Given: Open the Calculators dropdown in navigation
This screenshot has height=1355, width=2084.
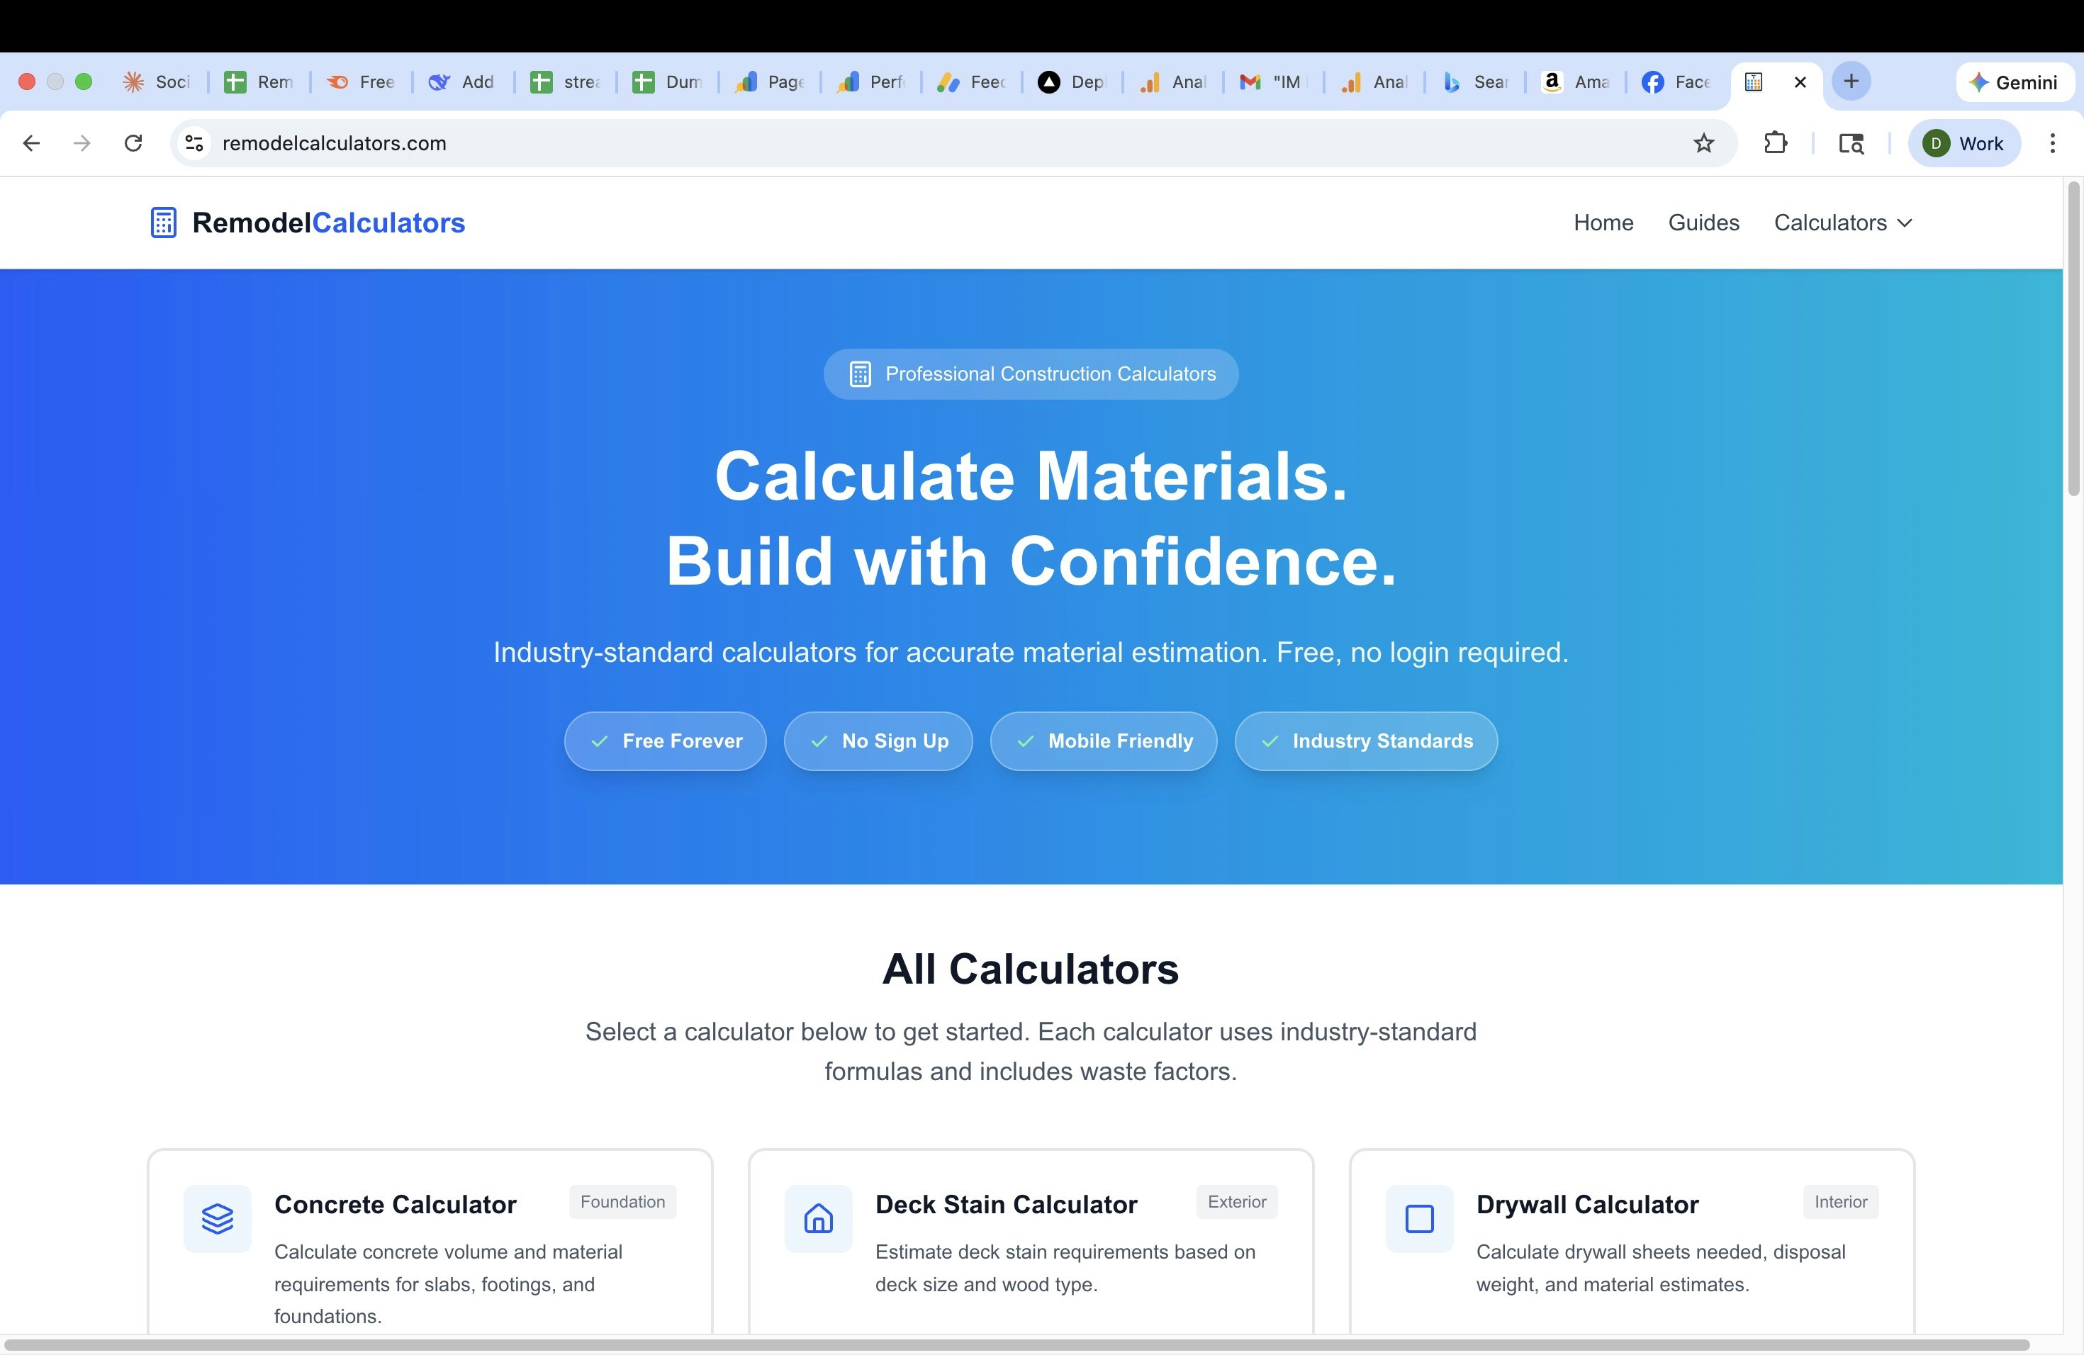Looking at the screenshot, I should point(1841,223).
